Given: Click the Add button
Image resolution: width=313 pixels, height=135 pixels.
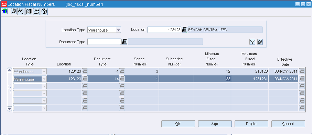Looking at the screenshot, I should coord(215,124).
